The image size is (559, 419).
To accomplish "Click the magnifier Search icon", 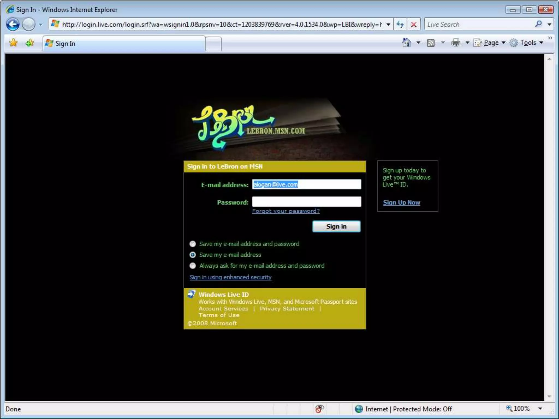I will (538, 24).
